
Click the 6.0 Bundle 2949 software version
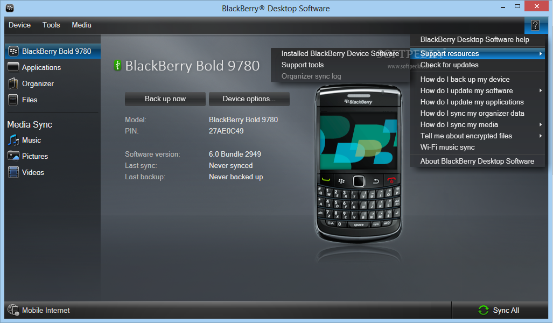(235, 154)
